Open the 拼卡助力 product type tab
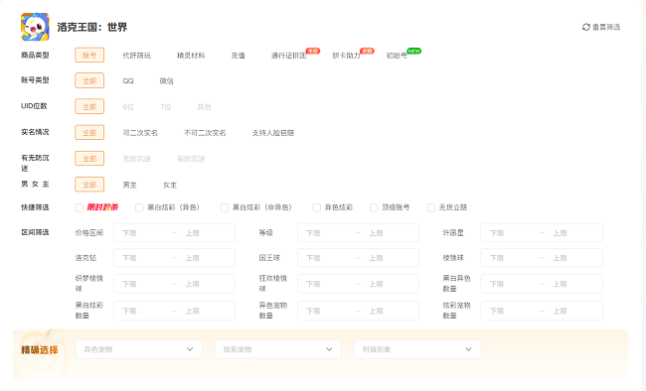The width and height of the screenshot is (646, 391). [x=347, y=56]
